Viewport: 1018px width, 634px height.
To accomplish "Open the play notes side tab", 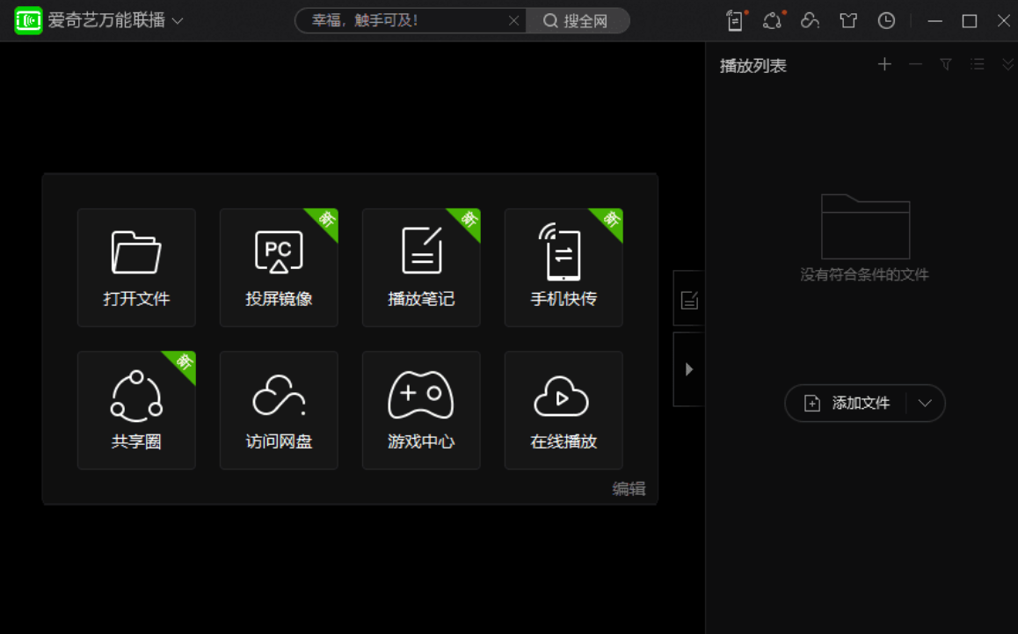I will pos(688,299).
